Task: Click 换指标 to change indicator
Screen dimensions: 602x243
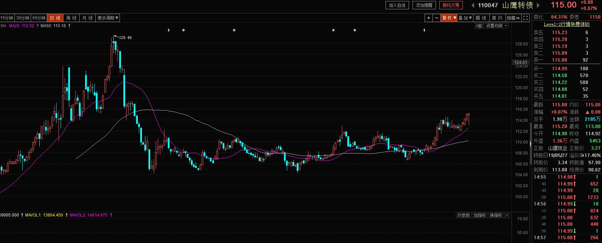Action: pyautogui.click(x=496, y=215)
